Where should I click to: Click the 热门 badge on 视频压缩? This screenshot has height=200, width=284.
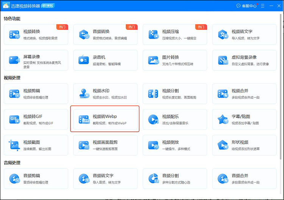201,27
